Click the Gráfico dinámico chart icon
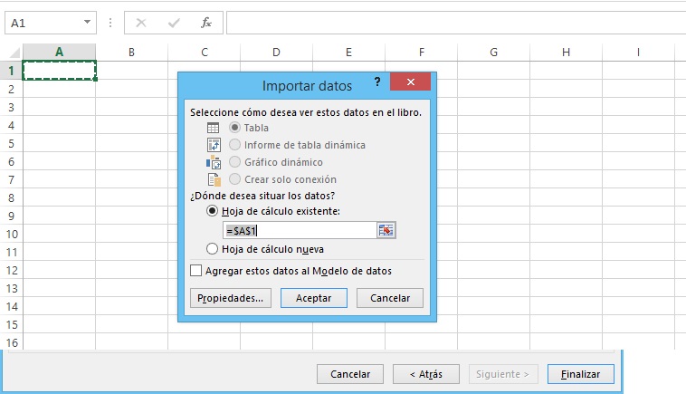Viewport: 686px width, 394px height. (x=214, y=162)
